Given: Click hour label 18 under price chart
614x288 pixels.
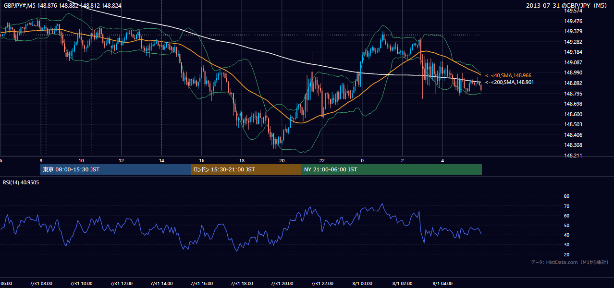Looking at the screenshot, I should 242,160.
